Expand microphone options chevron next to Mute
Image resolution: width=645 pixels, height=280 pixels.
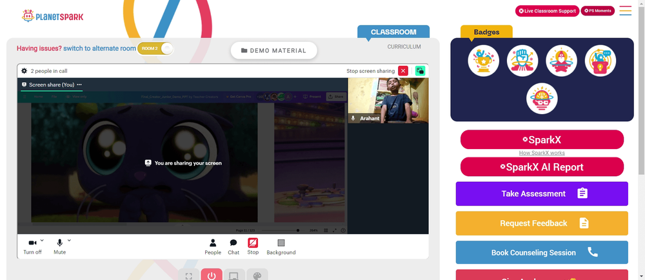click(x=69, y=241)
